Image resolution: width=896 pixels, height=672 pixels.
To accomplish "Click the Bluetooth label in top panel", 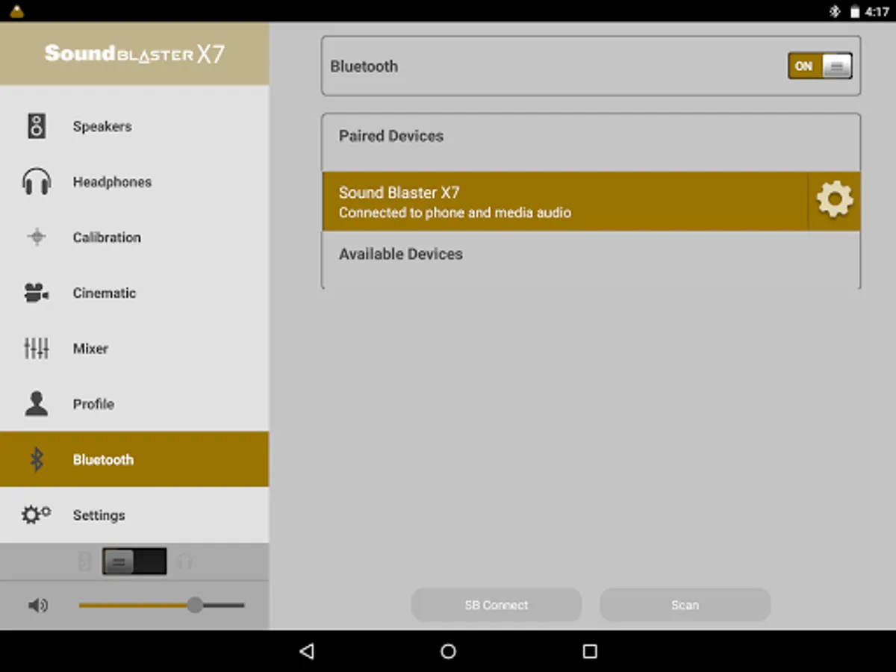I will 364,66.
